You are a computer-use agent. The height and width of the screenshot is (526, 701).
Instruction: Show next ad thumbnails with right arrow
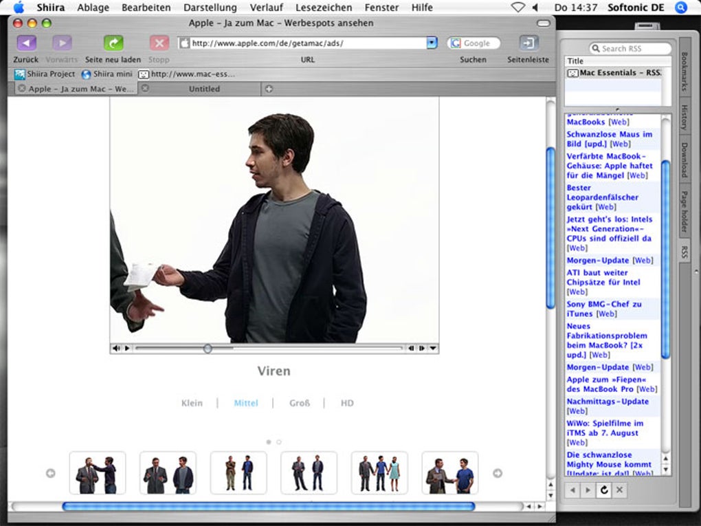point(498,473)
